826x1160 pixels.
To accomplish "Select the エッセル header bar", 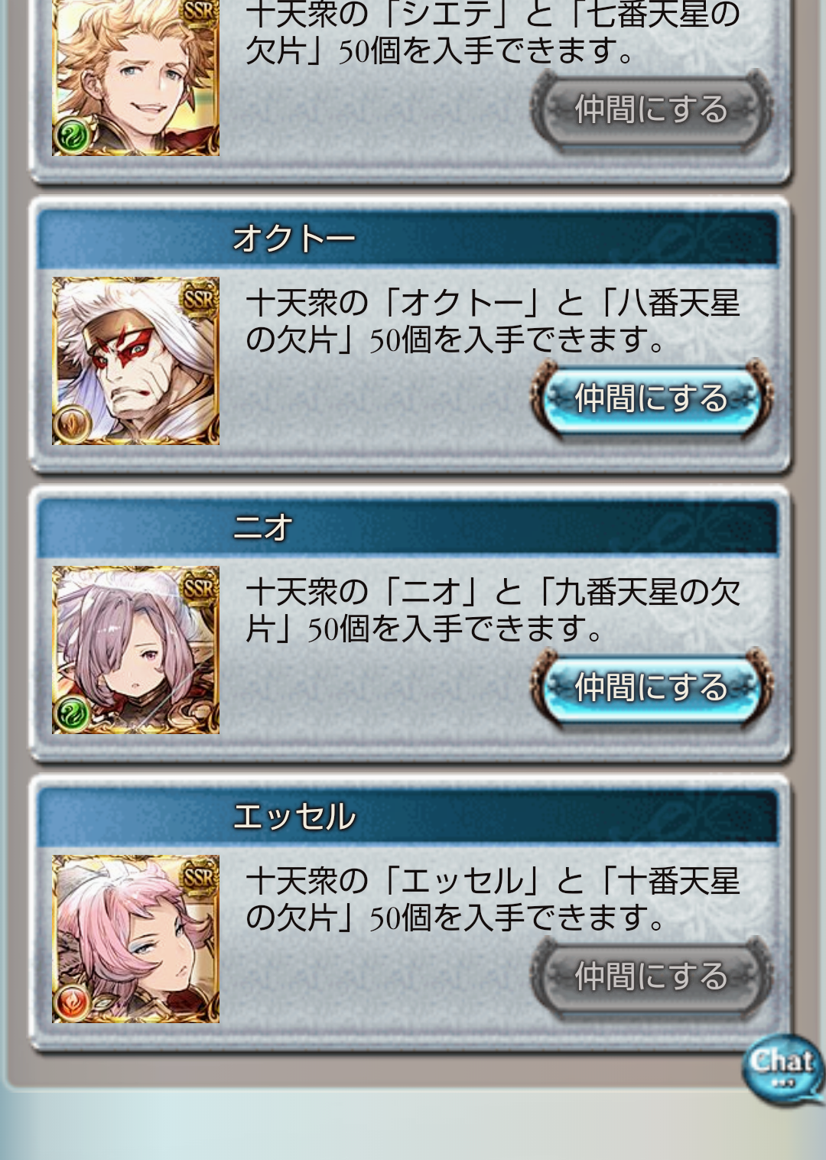I will click(408, 816).
